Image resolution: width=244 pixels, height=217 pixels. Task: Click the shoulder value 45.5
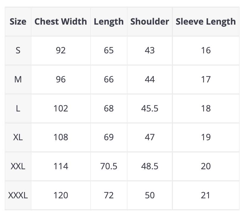point(150,108)
